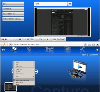The image size is (100, 92).
Task: Click the AVer logo button in the title bar
Action: pyautogui.click(x=4, y=44)
